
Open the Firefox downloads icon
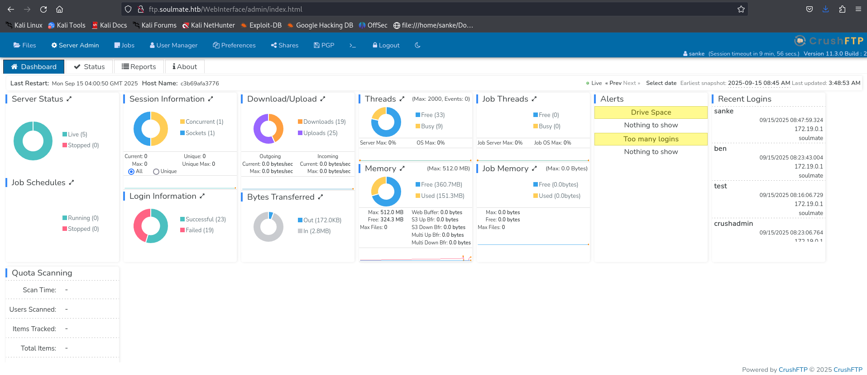click(x=826, y=9)
